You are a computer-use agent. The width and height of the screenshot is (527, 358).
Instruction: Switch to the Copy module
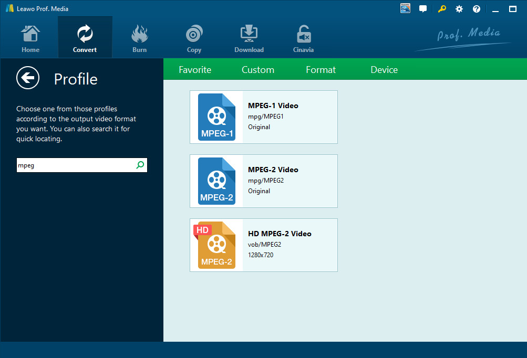(x=194, y=39)
